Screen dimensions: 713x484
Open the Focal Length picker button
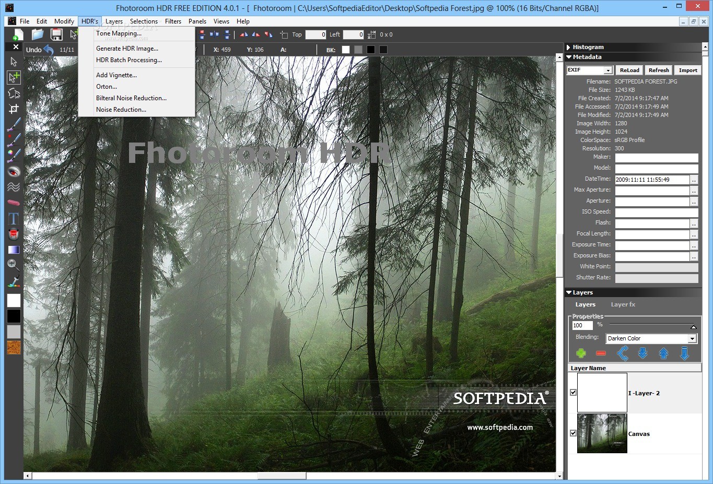pyautogui.click(x=694, y=234)
